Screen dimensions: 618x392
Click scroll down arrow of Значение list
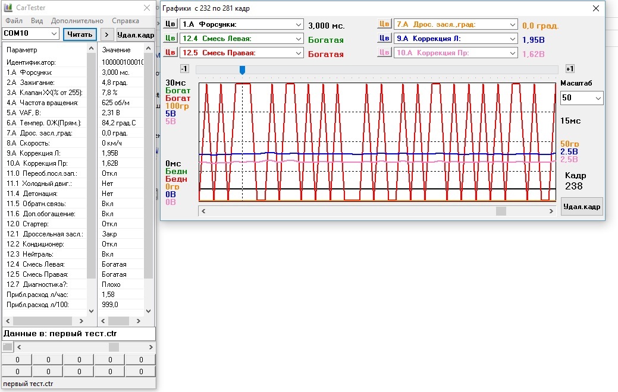(x=148, y=311)
